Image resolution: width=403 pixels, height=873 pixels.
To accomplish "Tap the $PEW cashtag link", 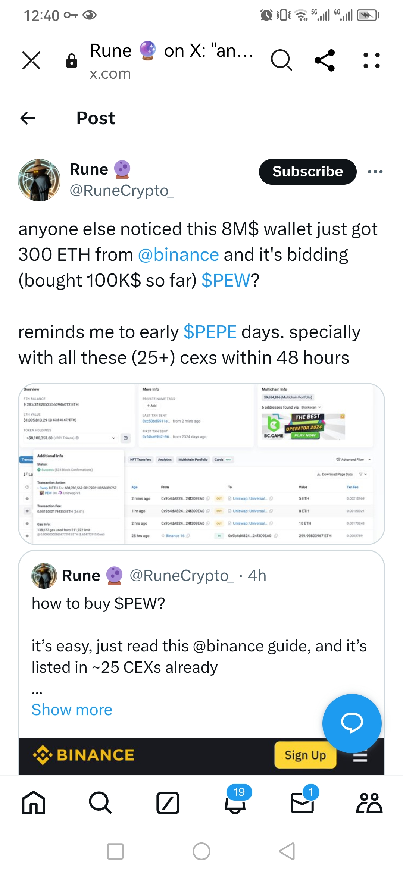I will point(226,281).
